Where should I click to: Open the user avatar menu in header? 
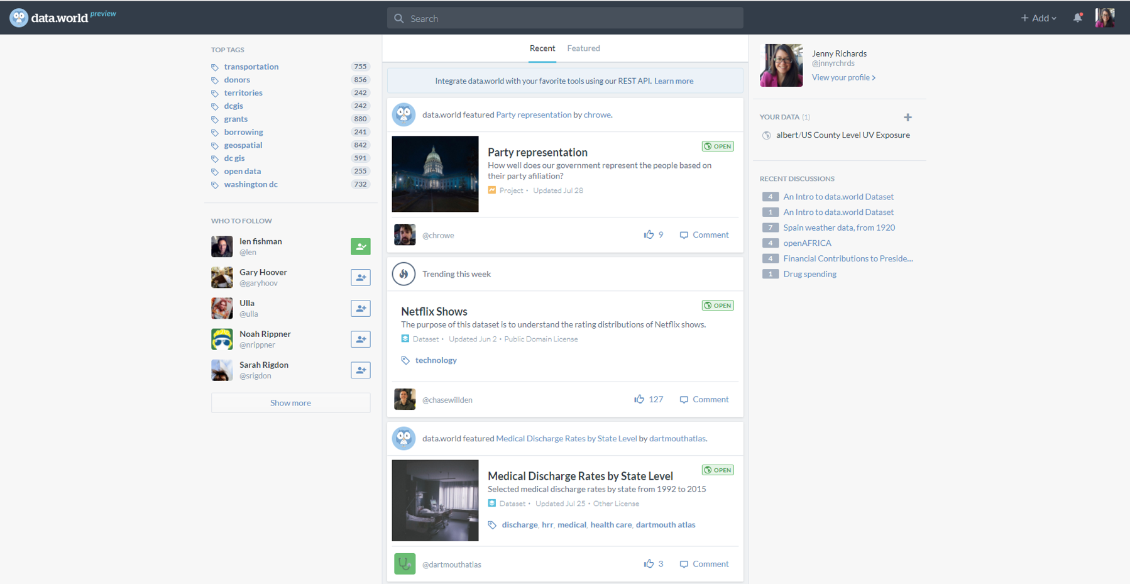click(1105, 18)
